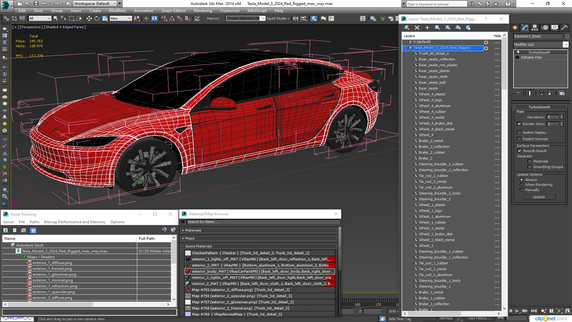This screenshot has height=322, width=572.
Task: Open the MAXScript menu
Action: pos(257,11)
